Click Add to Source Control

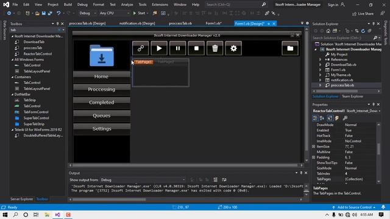[x=354, y=207]
